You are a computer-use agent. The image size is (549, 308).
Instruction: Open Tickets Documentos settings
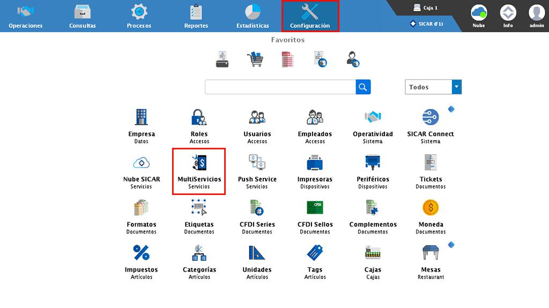431,171
